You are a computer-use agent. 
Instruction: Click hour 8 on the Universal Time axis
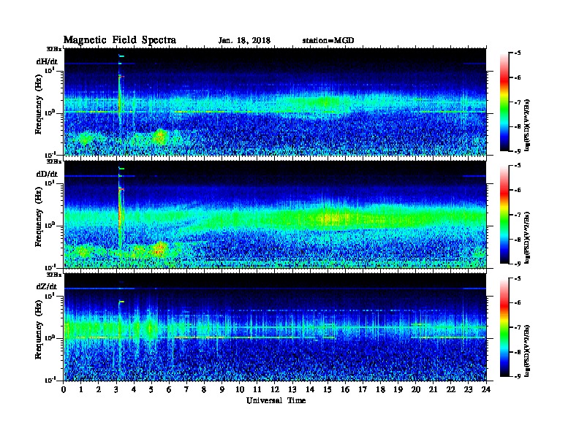click(204, 389)
